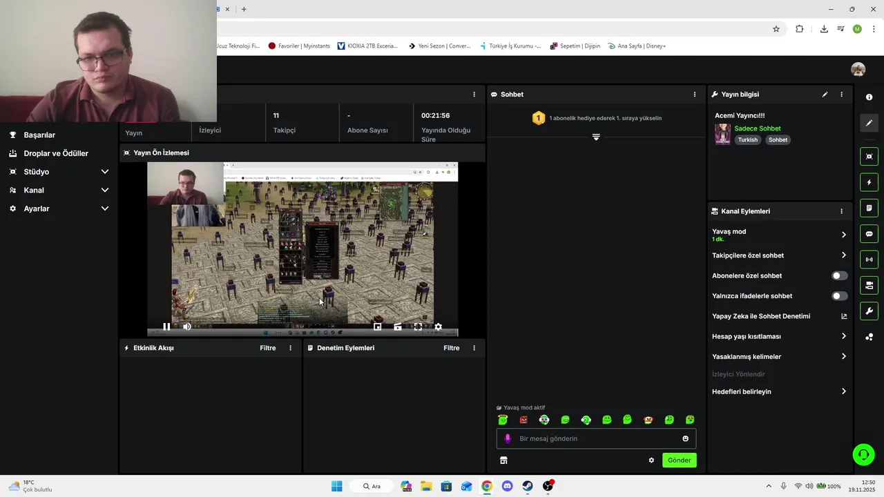This screenshot has width=884, height=497.
Task: Open the shop icon below chat input
Action: [503, 460]
